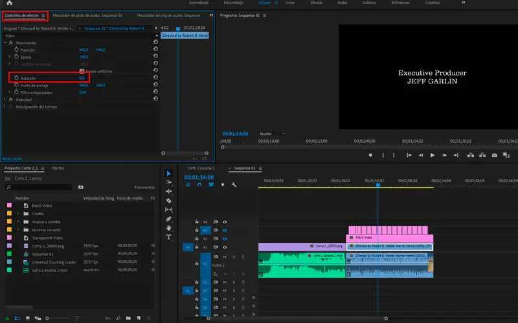Mute audio track A1
This screenshot has width=518, height=323.
pos(225,256)
